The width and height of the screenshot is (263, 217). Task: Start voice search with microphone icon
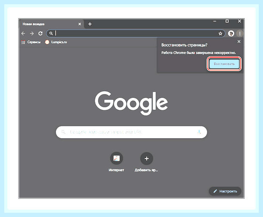point(199,132)
